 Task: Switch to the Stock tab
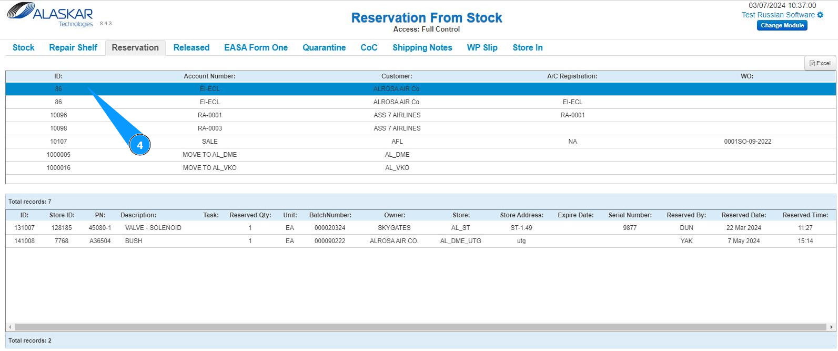[24, 47]
